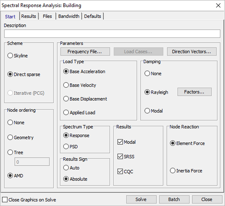This screenshot has height=206, width=225.
Task: Open the Frequency File dialog
Action: pyautogui.click(x=85, y=52)
